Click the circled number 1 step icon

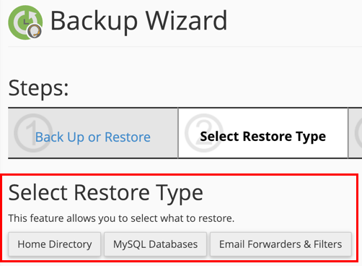[x=33, y=133]
